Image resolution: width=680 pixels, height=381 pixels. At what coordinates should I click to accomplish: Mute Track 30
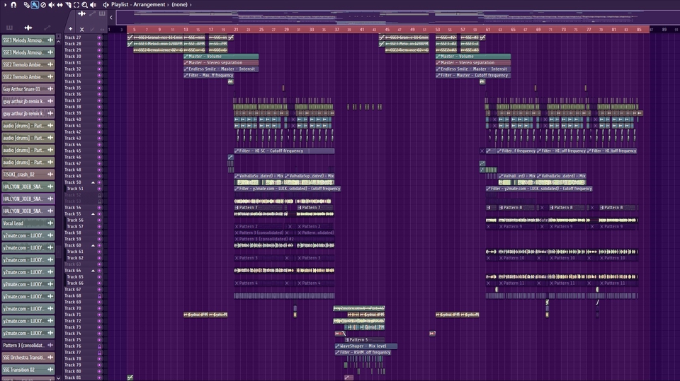pyautogui.click(x=99, y=57)
